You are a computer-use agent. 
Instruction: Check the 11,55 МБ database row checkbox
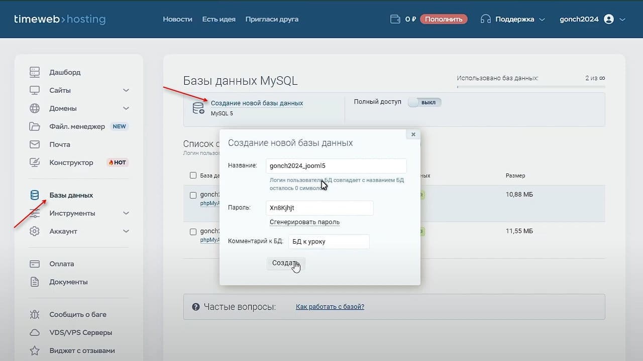tap(193, 232)
